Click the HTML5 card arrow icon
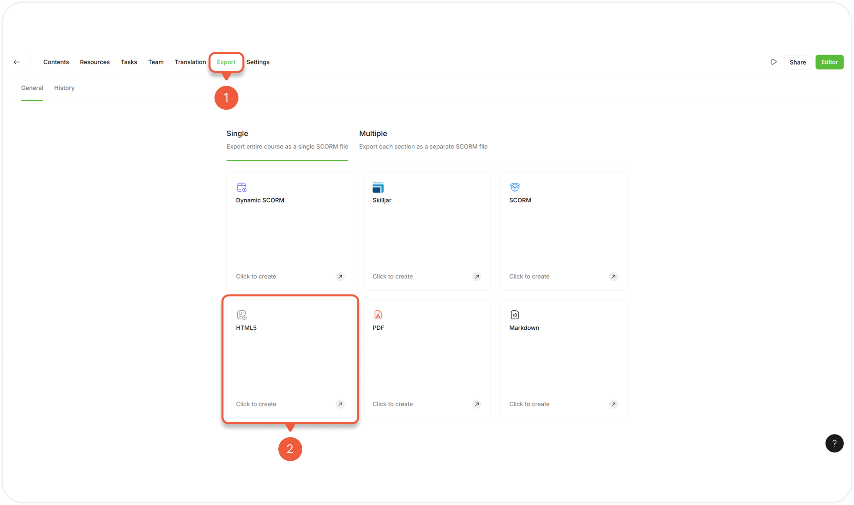Screen dimensions: 854x505 coord(340,404)
